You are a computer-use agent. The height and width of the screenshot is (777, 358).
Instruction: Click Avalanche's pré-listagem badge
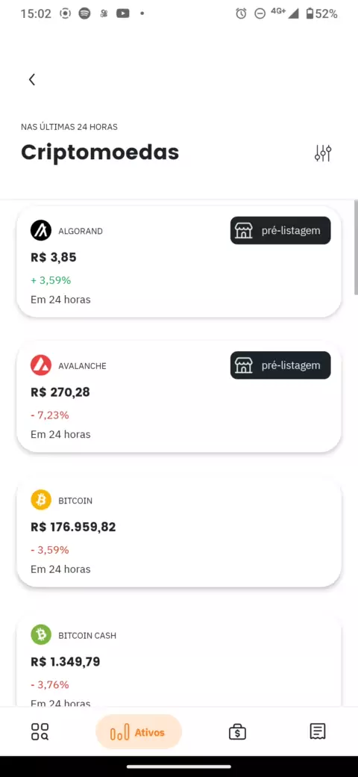(x=280, y=365)
